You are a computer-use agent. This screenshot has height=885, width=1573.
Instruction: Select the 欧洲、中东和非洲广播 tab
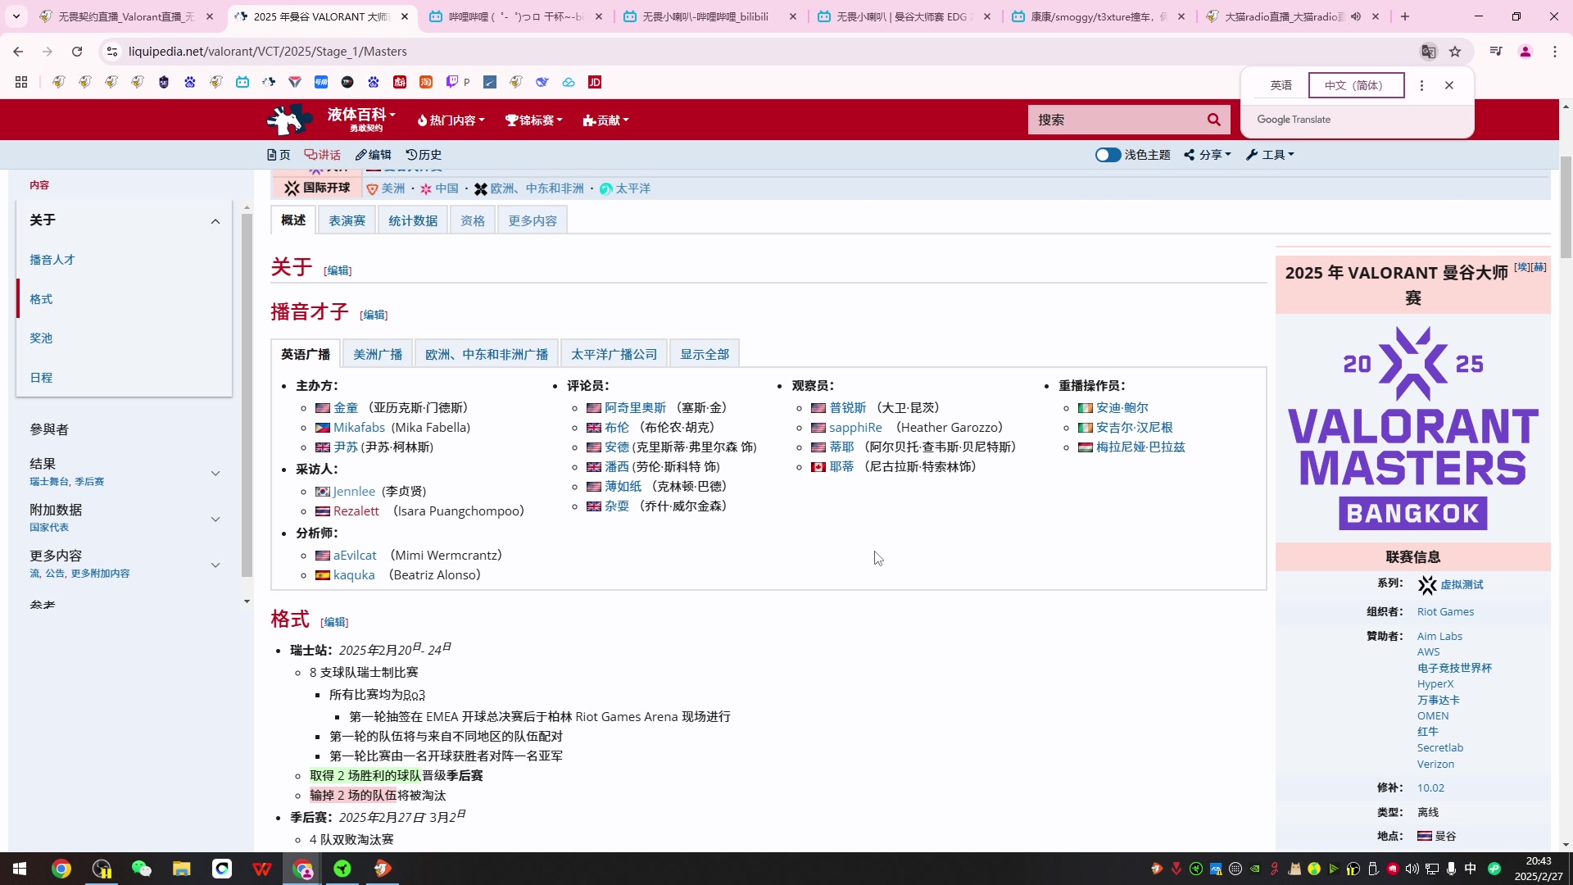[x=487, y=354]
